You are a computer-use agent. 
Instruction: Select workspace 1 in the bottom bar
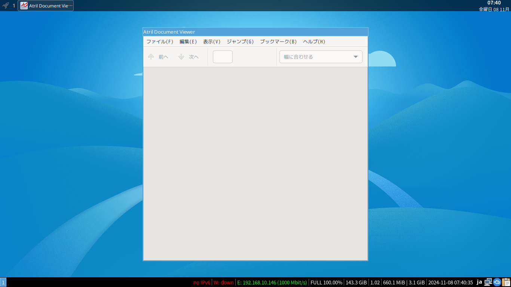3,283
